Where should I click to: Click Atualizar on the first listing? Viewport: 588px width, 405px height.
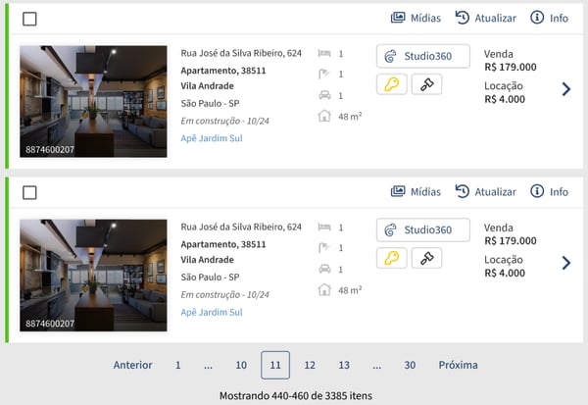point(485,18)
